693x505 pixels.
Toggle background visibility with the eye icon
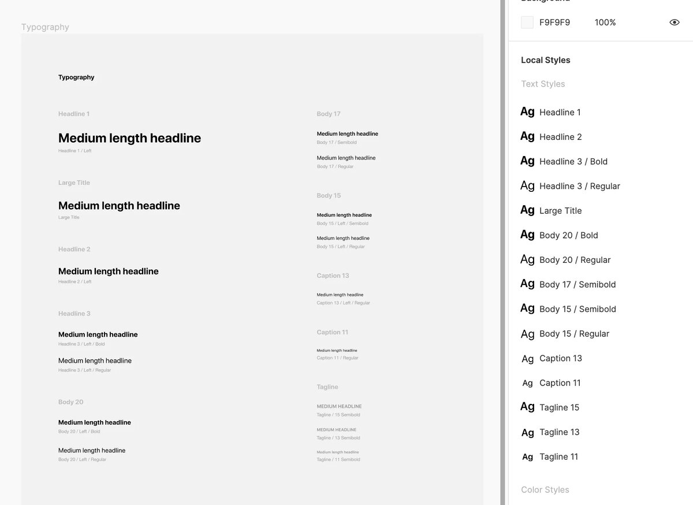point(675,23)
